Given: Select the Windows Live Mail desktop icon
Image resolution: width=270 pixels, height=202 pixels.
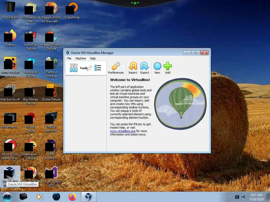Looking at the screenshot, I should tap(31, 12).
